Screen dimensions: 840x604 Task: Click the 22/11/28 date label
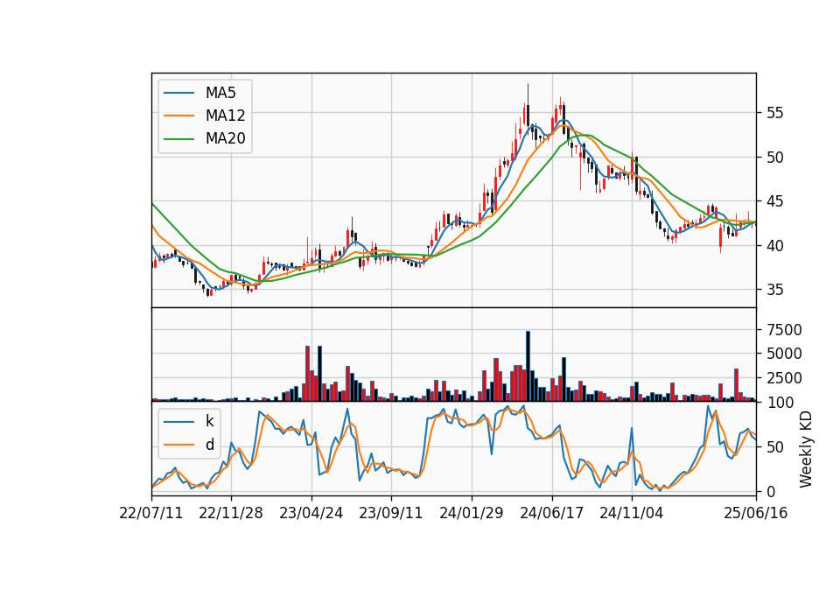click(231, 513)
